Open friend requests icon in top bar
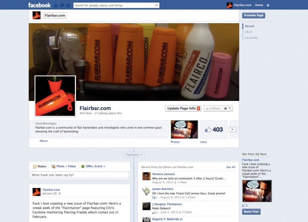The image size is (308, 222). 56,5
